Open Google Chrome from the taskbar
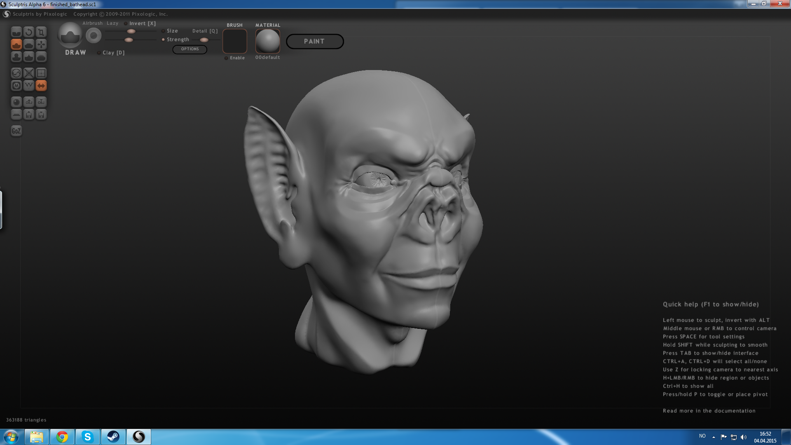Viewport: 791px width, 445px height. point(62,437)
